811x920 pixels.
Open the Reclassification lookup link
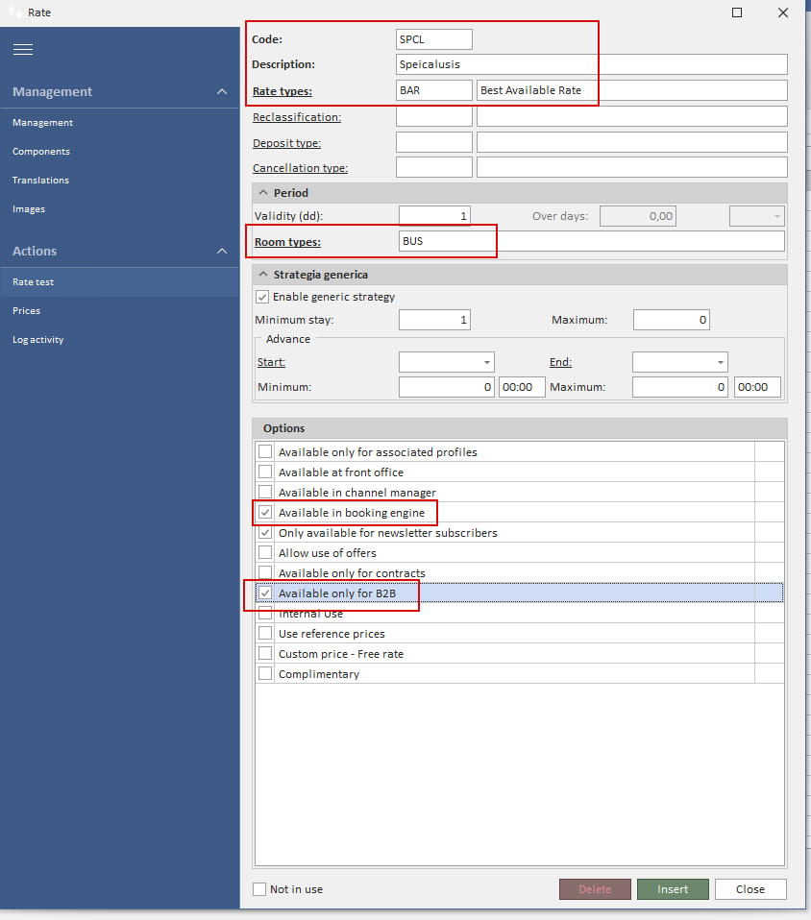point(297,117)
